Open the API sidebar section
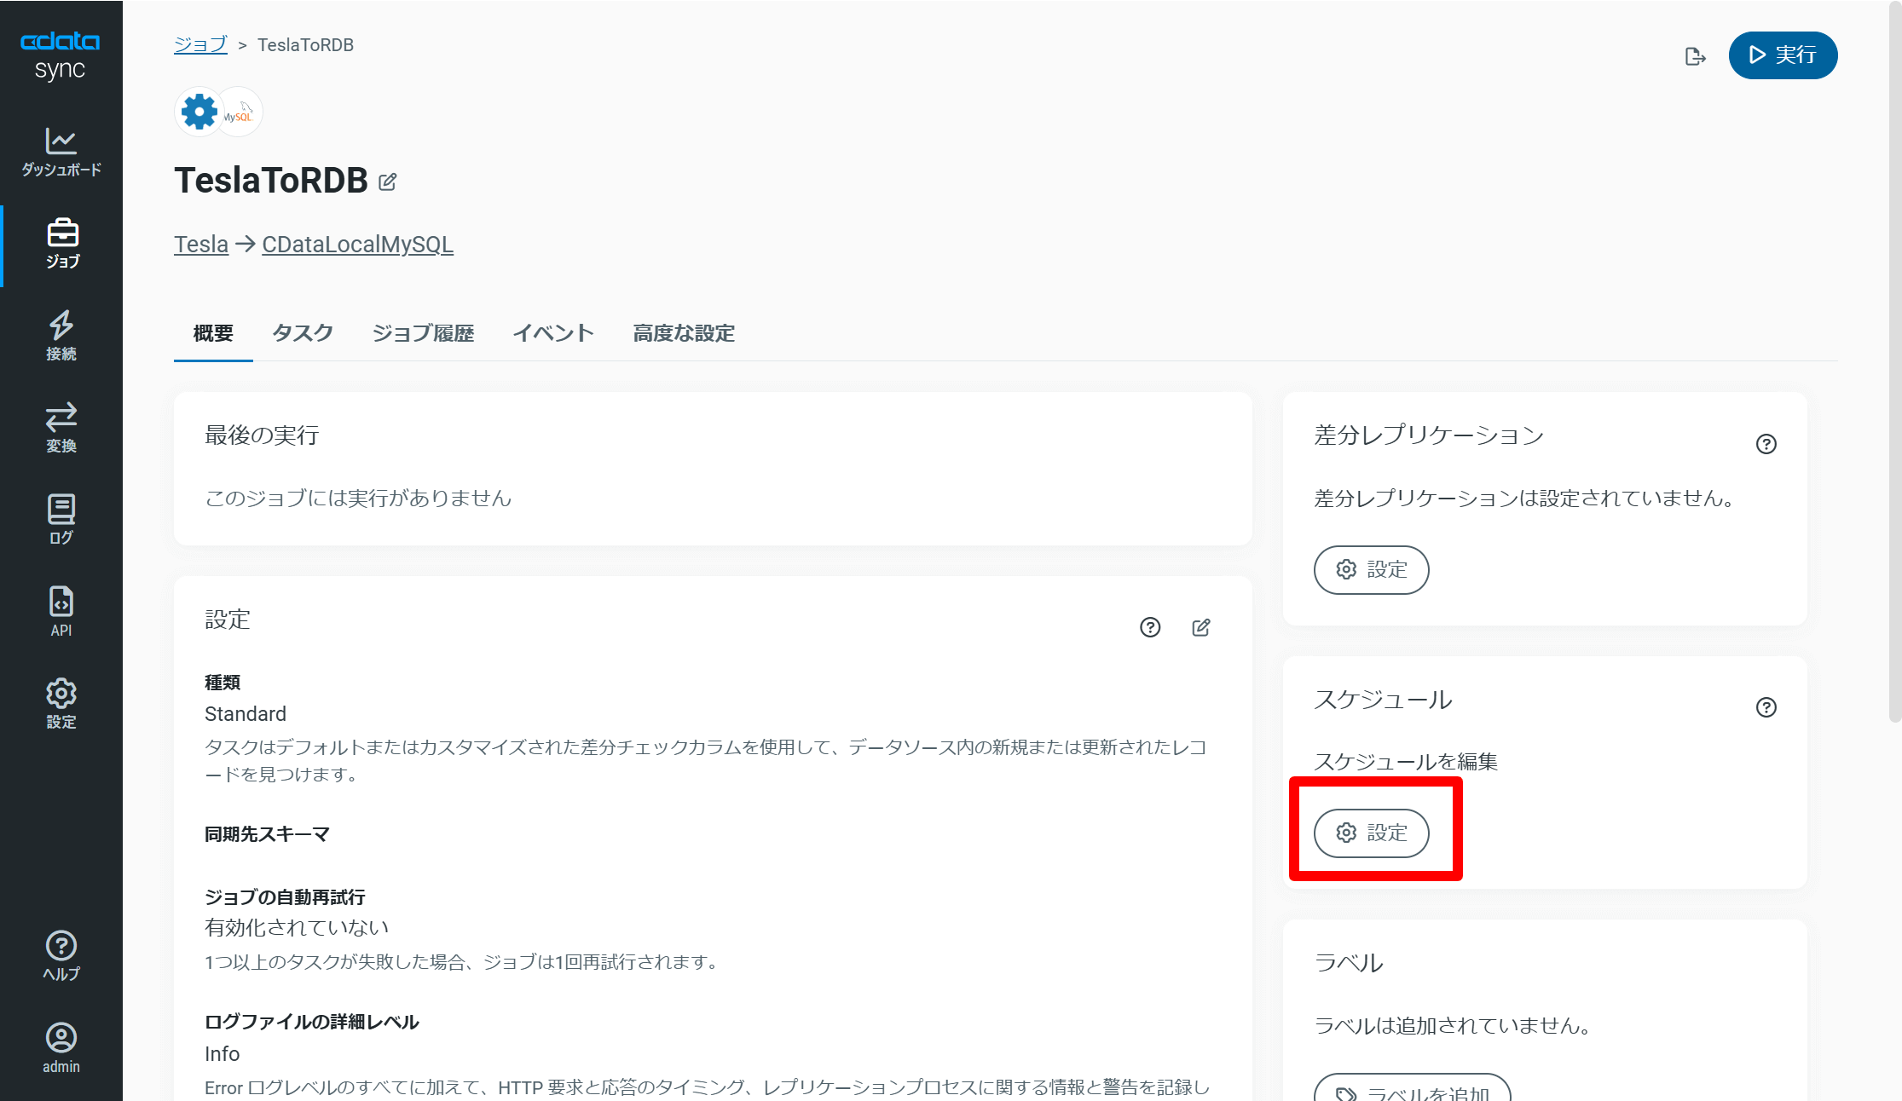 pyautogui.click(x=61, y=611)
